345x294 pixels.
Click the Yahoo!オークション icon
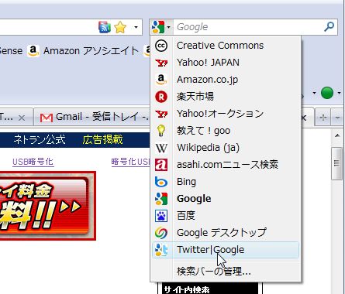tap(161, 114)
